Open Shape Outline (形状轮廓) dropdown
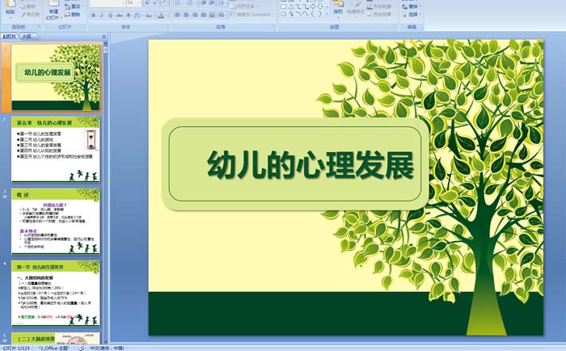 point(379,6)
